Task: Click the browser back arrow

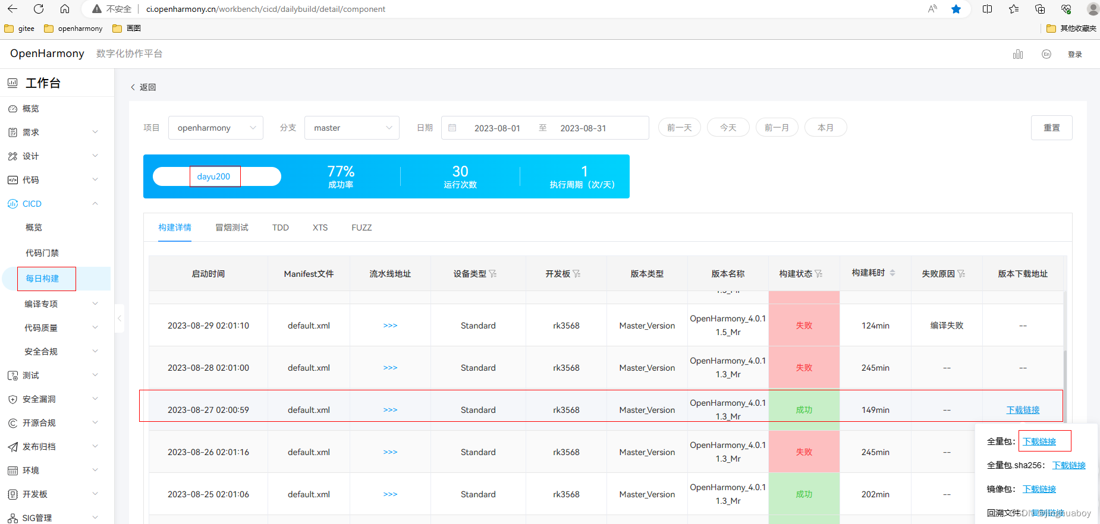Action: point(12,9)
